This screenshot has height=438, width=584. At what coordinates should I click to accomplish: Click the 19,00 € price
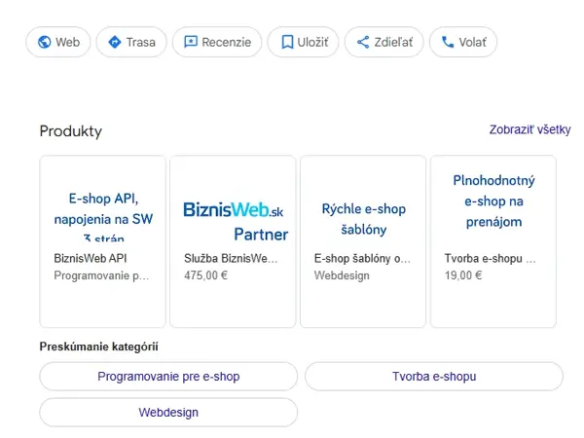point(463,275)
